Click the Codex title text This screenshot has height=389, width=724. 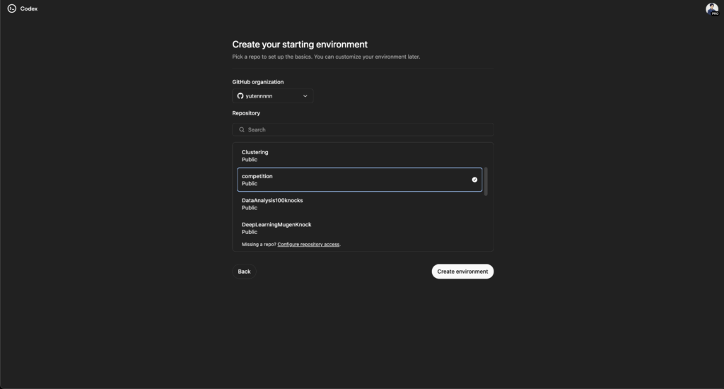[x=28, y=8]
